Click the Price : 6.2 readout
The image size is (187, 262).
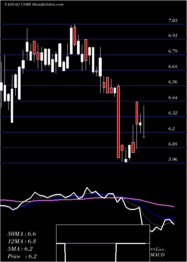pos(22,256)
